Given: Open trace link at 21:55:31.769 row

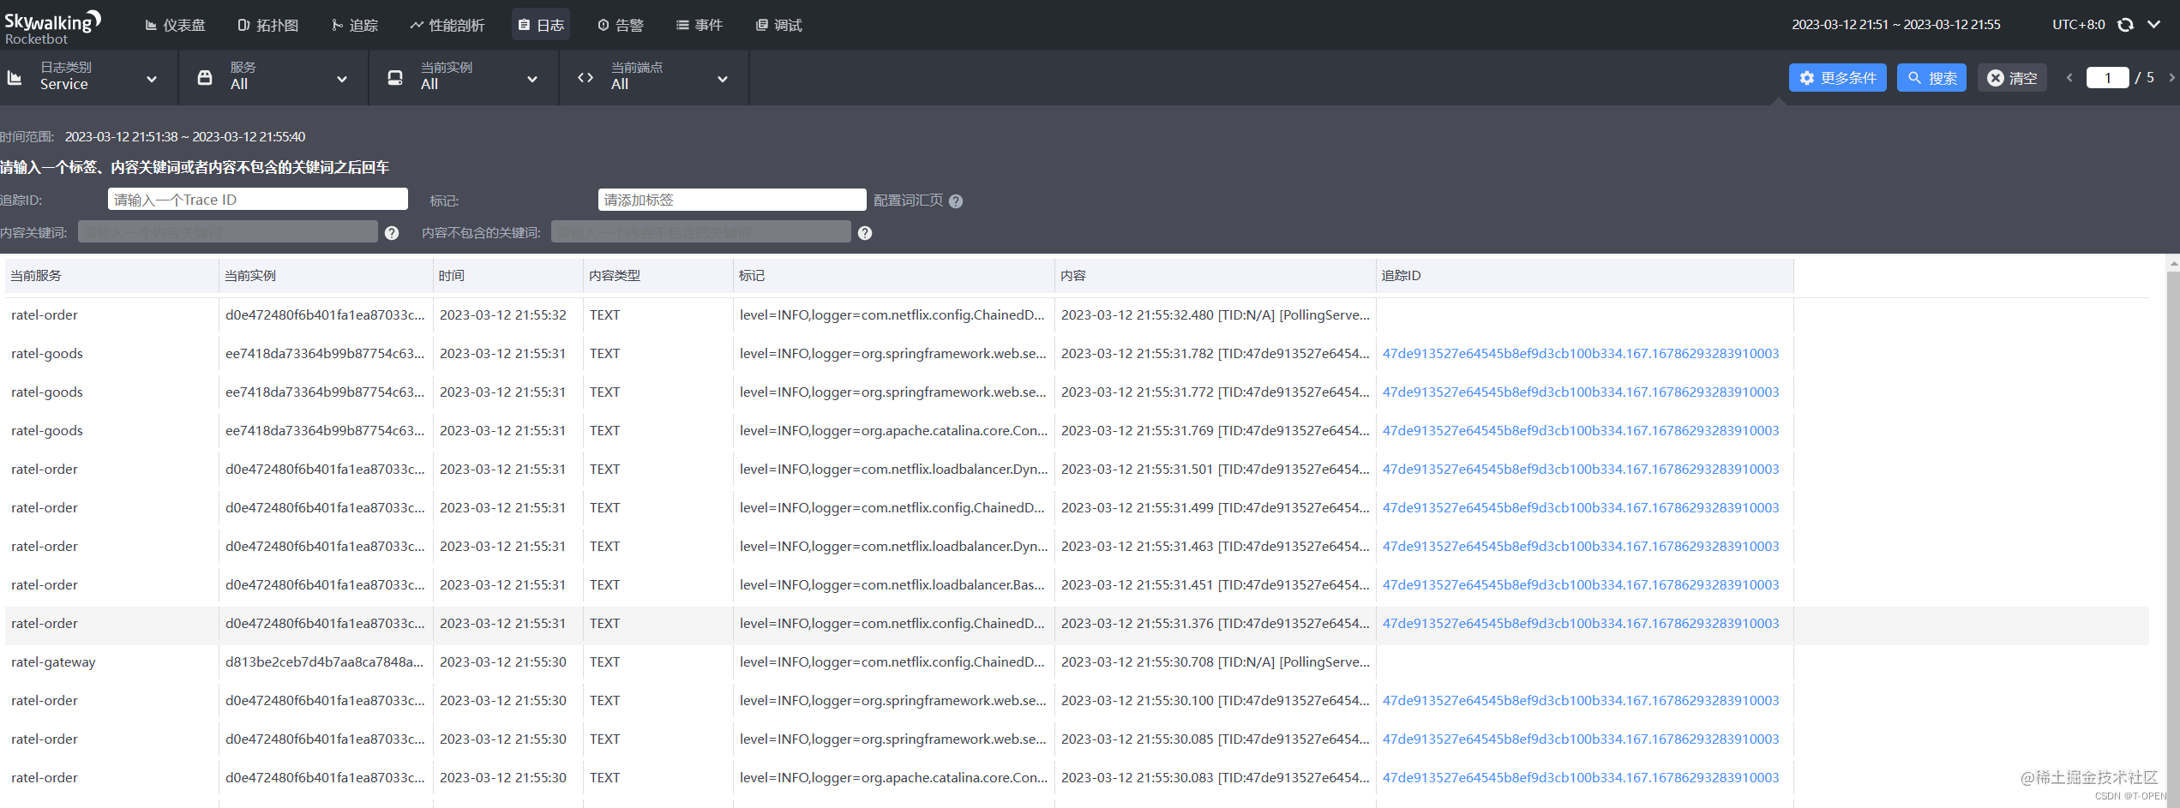Looking at the screenshot, I should click(x=1580, y=431).
